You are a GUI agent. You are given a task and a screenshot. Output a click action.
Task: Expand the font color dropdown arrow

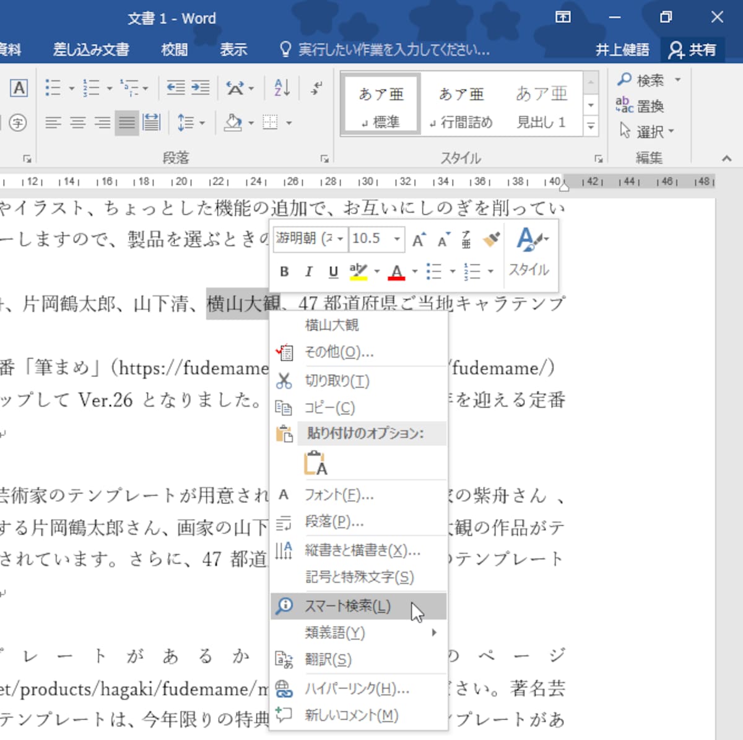point(414,271)
